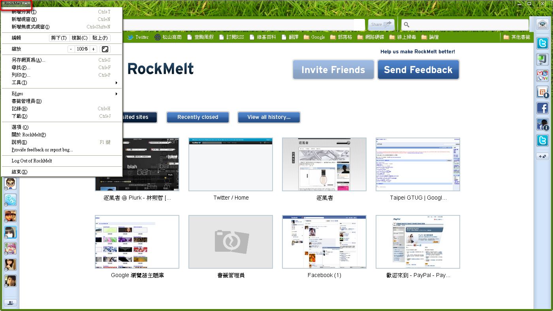
Task: Choose 列印(P)... menu entry
Action: tap(61, 75)
